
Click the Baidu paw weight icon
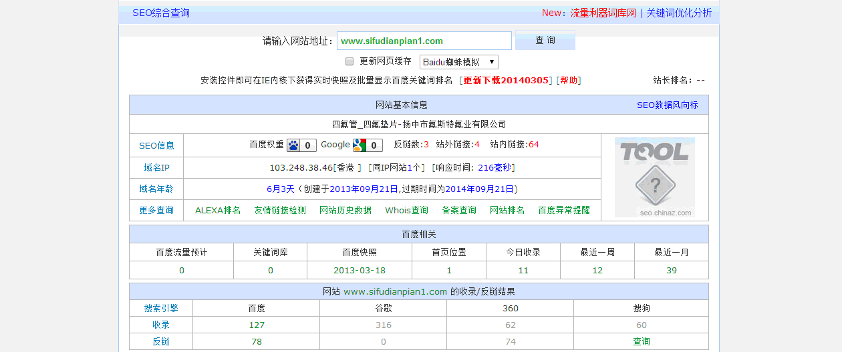click(301, 145)
